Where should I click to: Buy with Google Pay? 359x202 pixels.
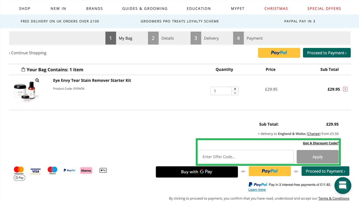[x=197, y=172]
